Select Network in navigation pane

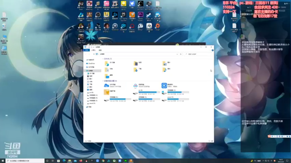click(x=89, y=107)
